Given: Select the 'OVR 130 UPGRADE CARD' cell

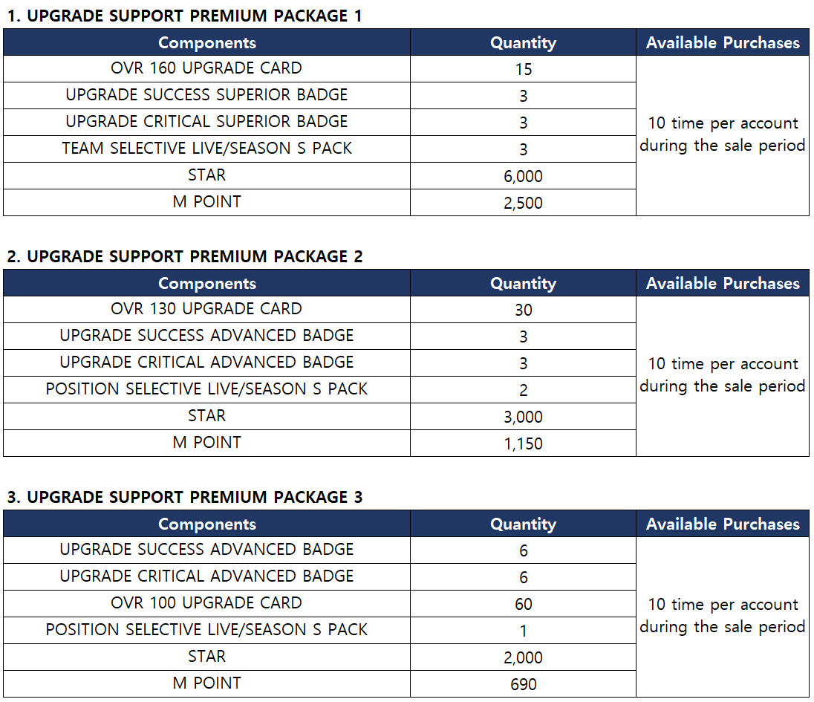Looking at the screenshot, I should point(206,309).
